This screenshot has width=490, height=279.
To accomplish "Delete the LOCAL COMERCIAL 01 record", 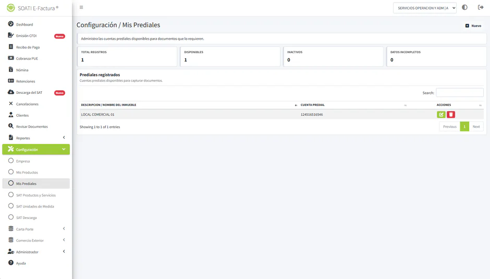I will coord(450,115).
